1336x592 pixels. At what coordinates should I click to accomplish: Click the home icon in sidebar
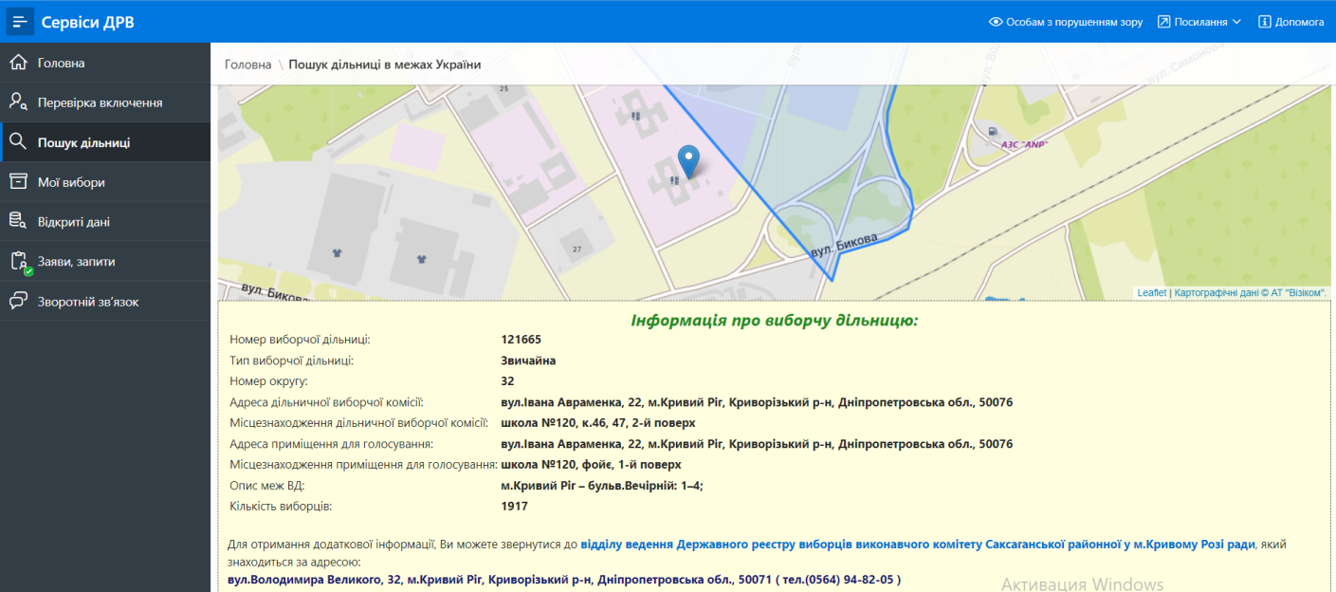pos(18,63)
